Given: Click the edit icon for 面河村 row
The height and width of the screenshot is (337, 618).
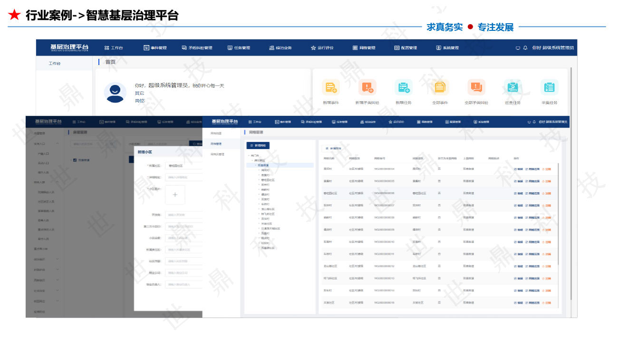Looking at the screenshot, I should coord(518,169).
